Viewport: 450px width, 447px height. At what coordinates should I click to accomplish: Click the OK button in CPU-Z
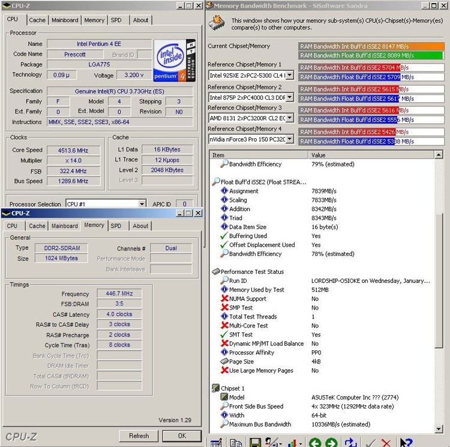[182, 436]
